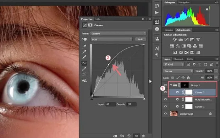
Task: Click the smooth curve values icon
Action: click(84, 74)
